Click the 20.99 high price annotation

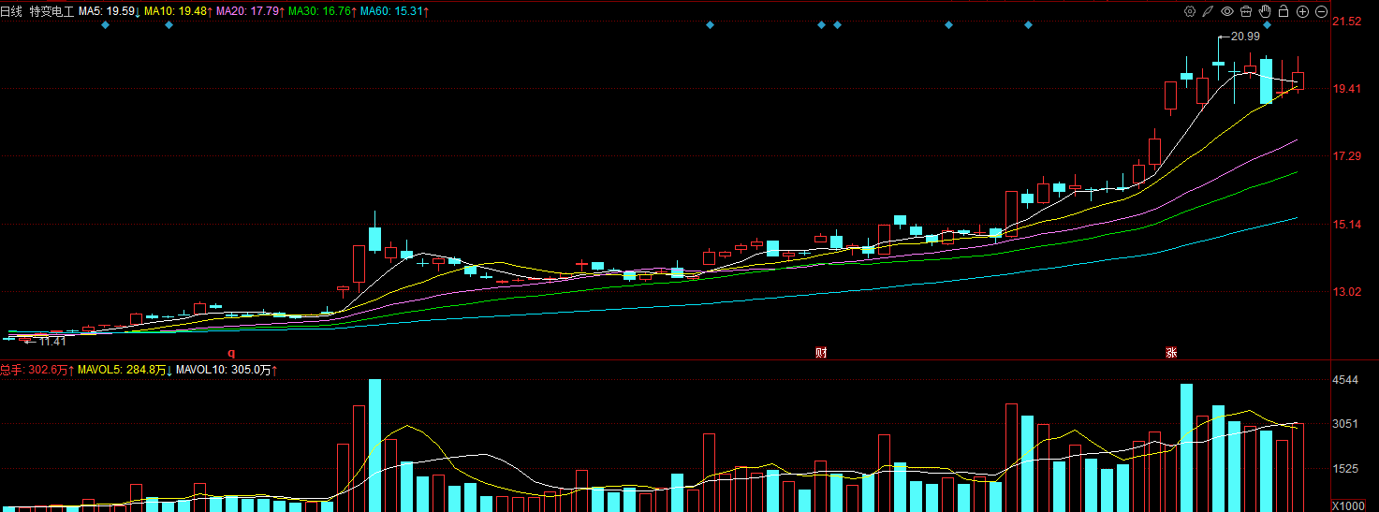[1245, 37]
